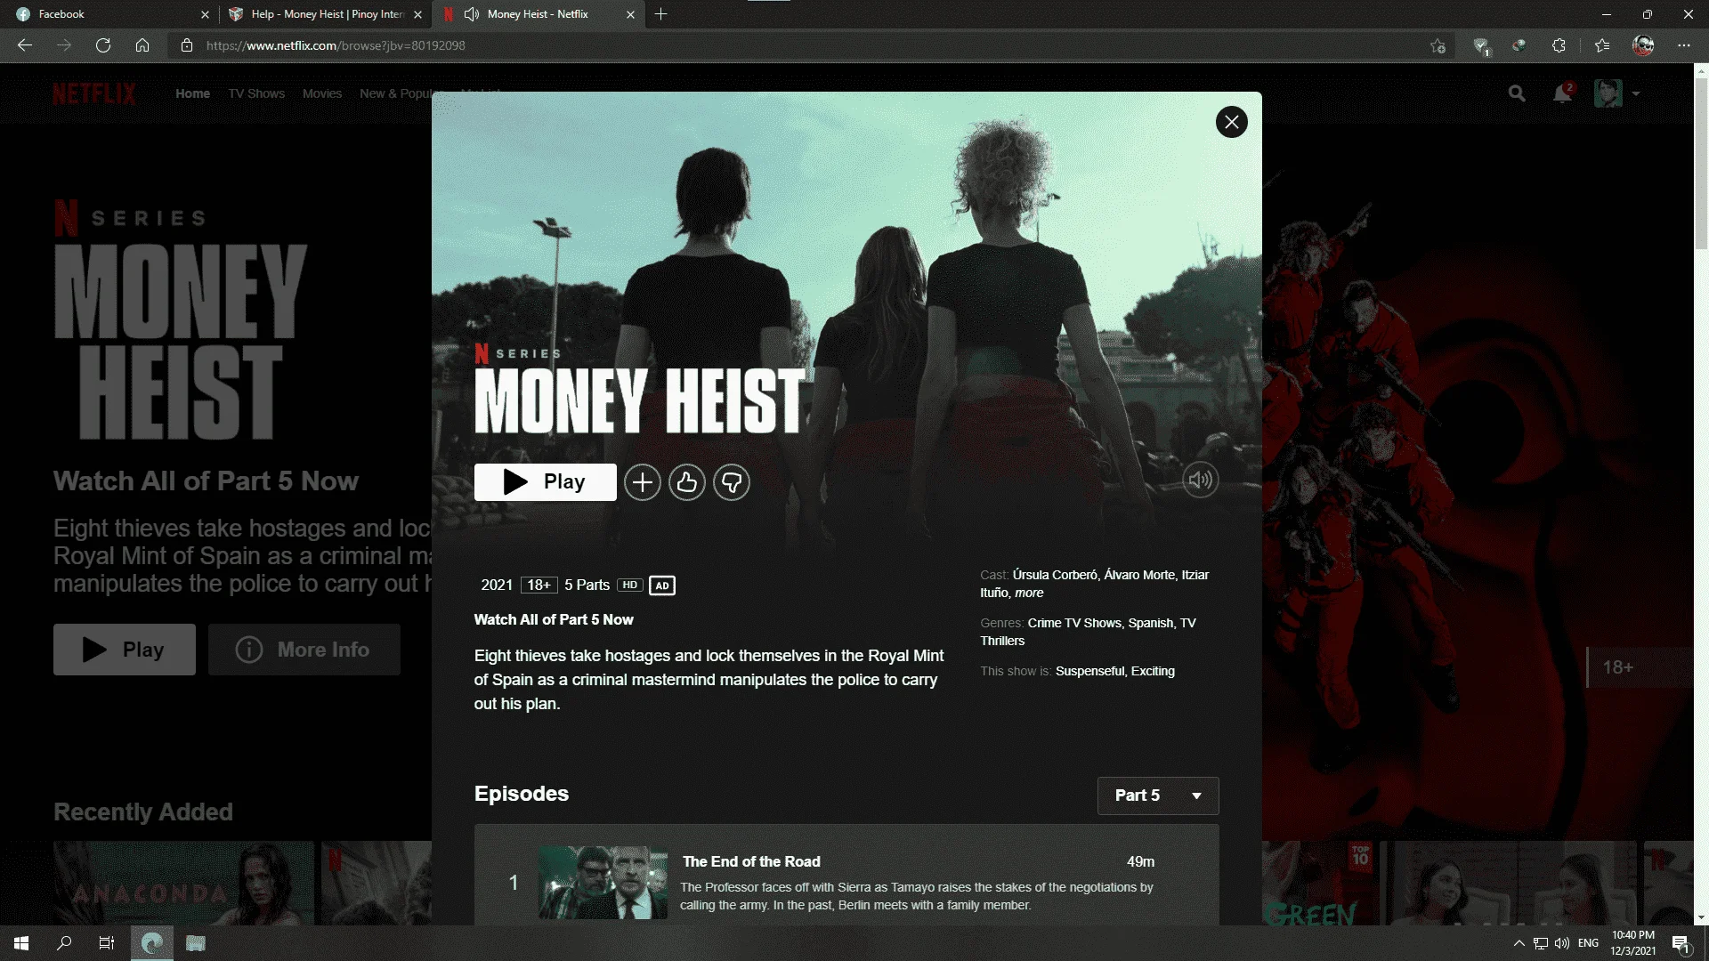Add this page to favorites
This screenshot has height=961, width=1709.
point(1438,45)
